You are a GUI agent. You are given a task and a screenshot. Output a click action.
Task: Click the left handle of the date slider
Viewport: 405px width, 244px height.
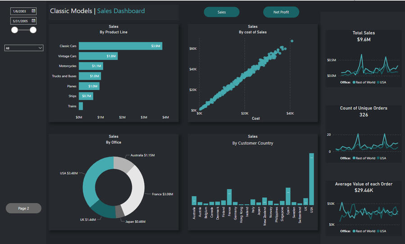(x=15, y=30)
